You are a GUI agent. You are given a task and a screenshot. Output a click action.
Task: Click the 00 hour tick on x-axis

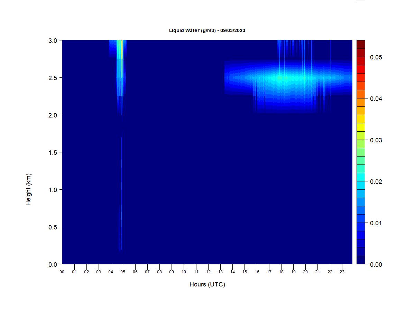pos(62,272)
